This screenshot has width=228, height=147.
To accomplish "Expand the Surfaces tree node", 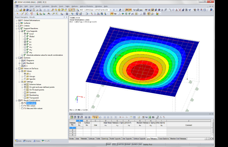I will 16,23.
